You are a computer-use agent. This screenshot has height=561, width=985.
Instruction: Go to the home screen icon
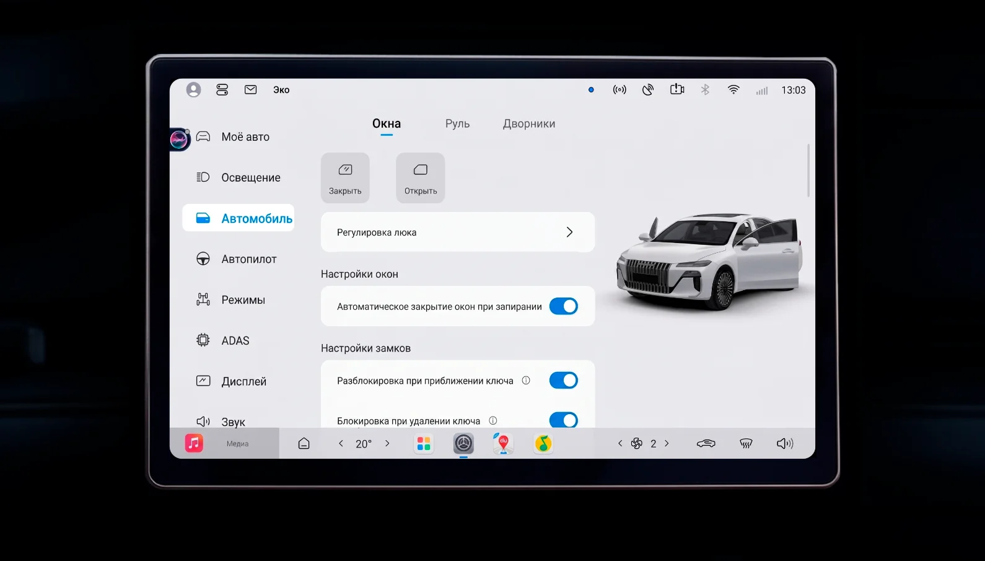[304, 443]
